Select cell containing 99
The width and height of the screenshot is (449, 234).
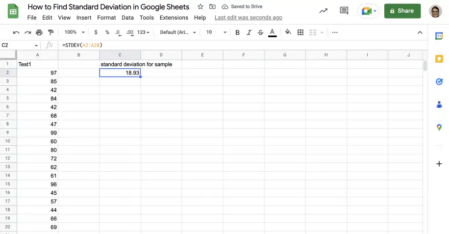coord(38,133)
